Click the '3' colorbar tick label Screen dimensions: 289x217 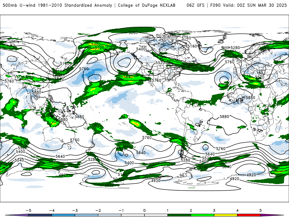pyautogui.click(x=214, y=210)
